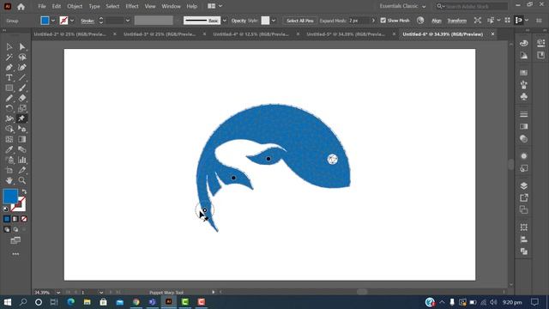Select the Line Segment tool

tap(22, 77)
